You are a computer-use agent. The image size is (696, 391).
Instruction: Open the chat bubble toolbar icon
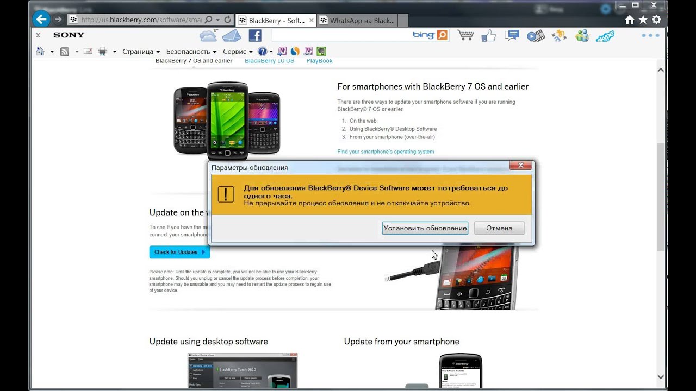(x=512, y=35)
